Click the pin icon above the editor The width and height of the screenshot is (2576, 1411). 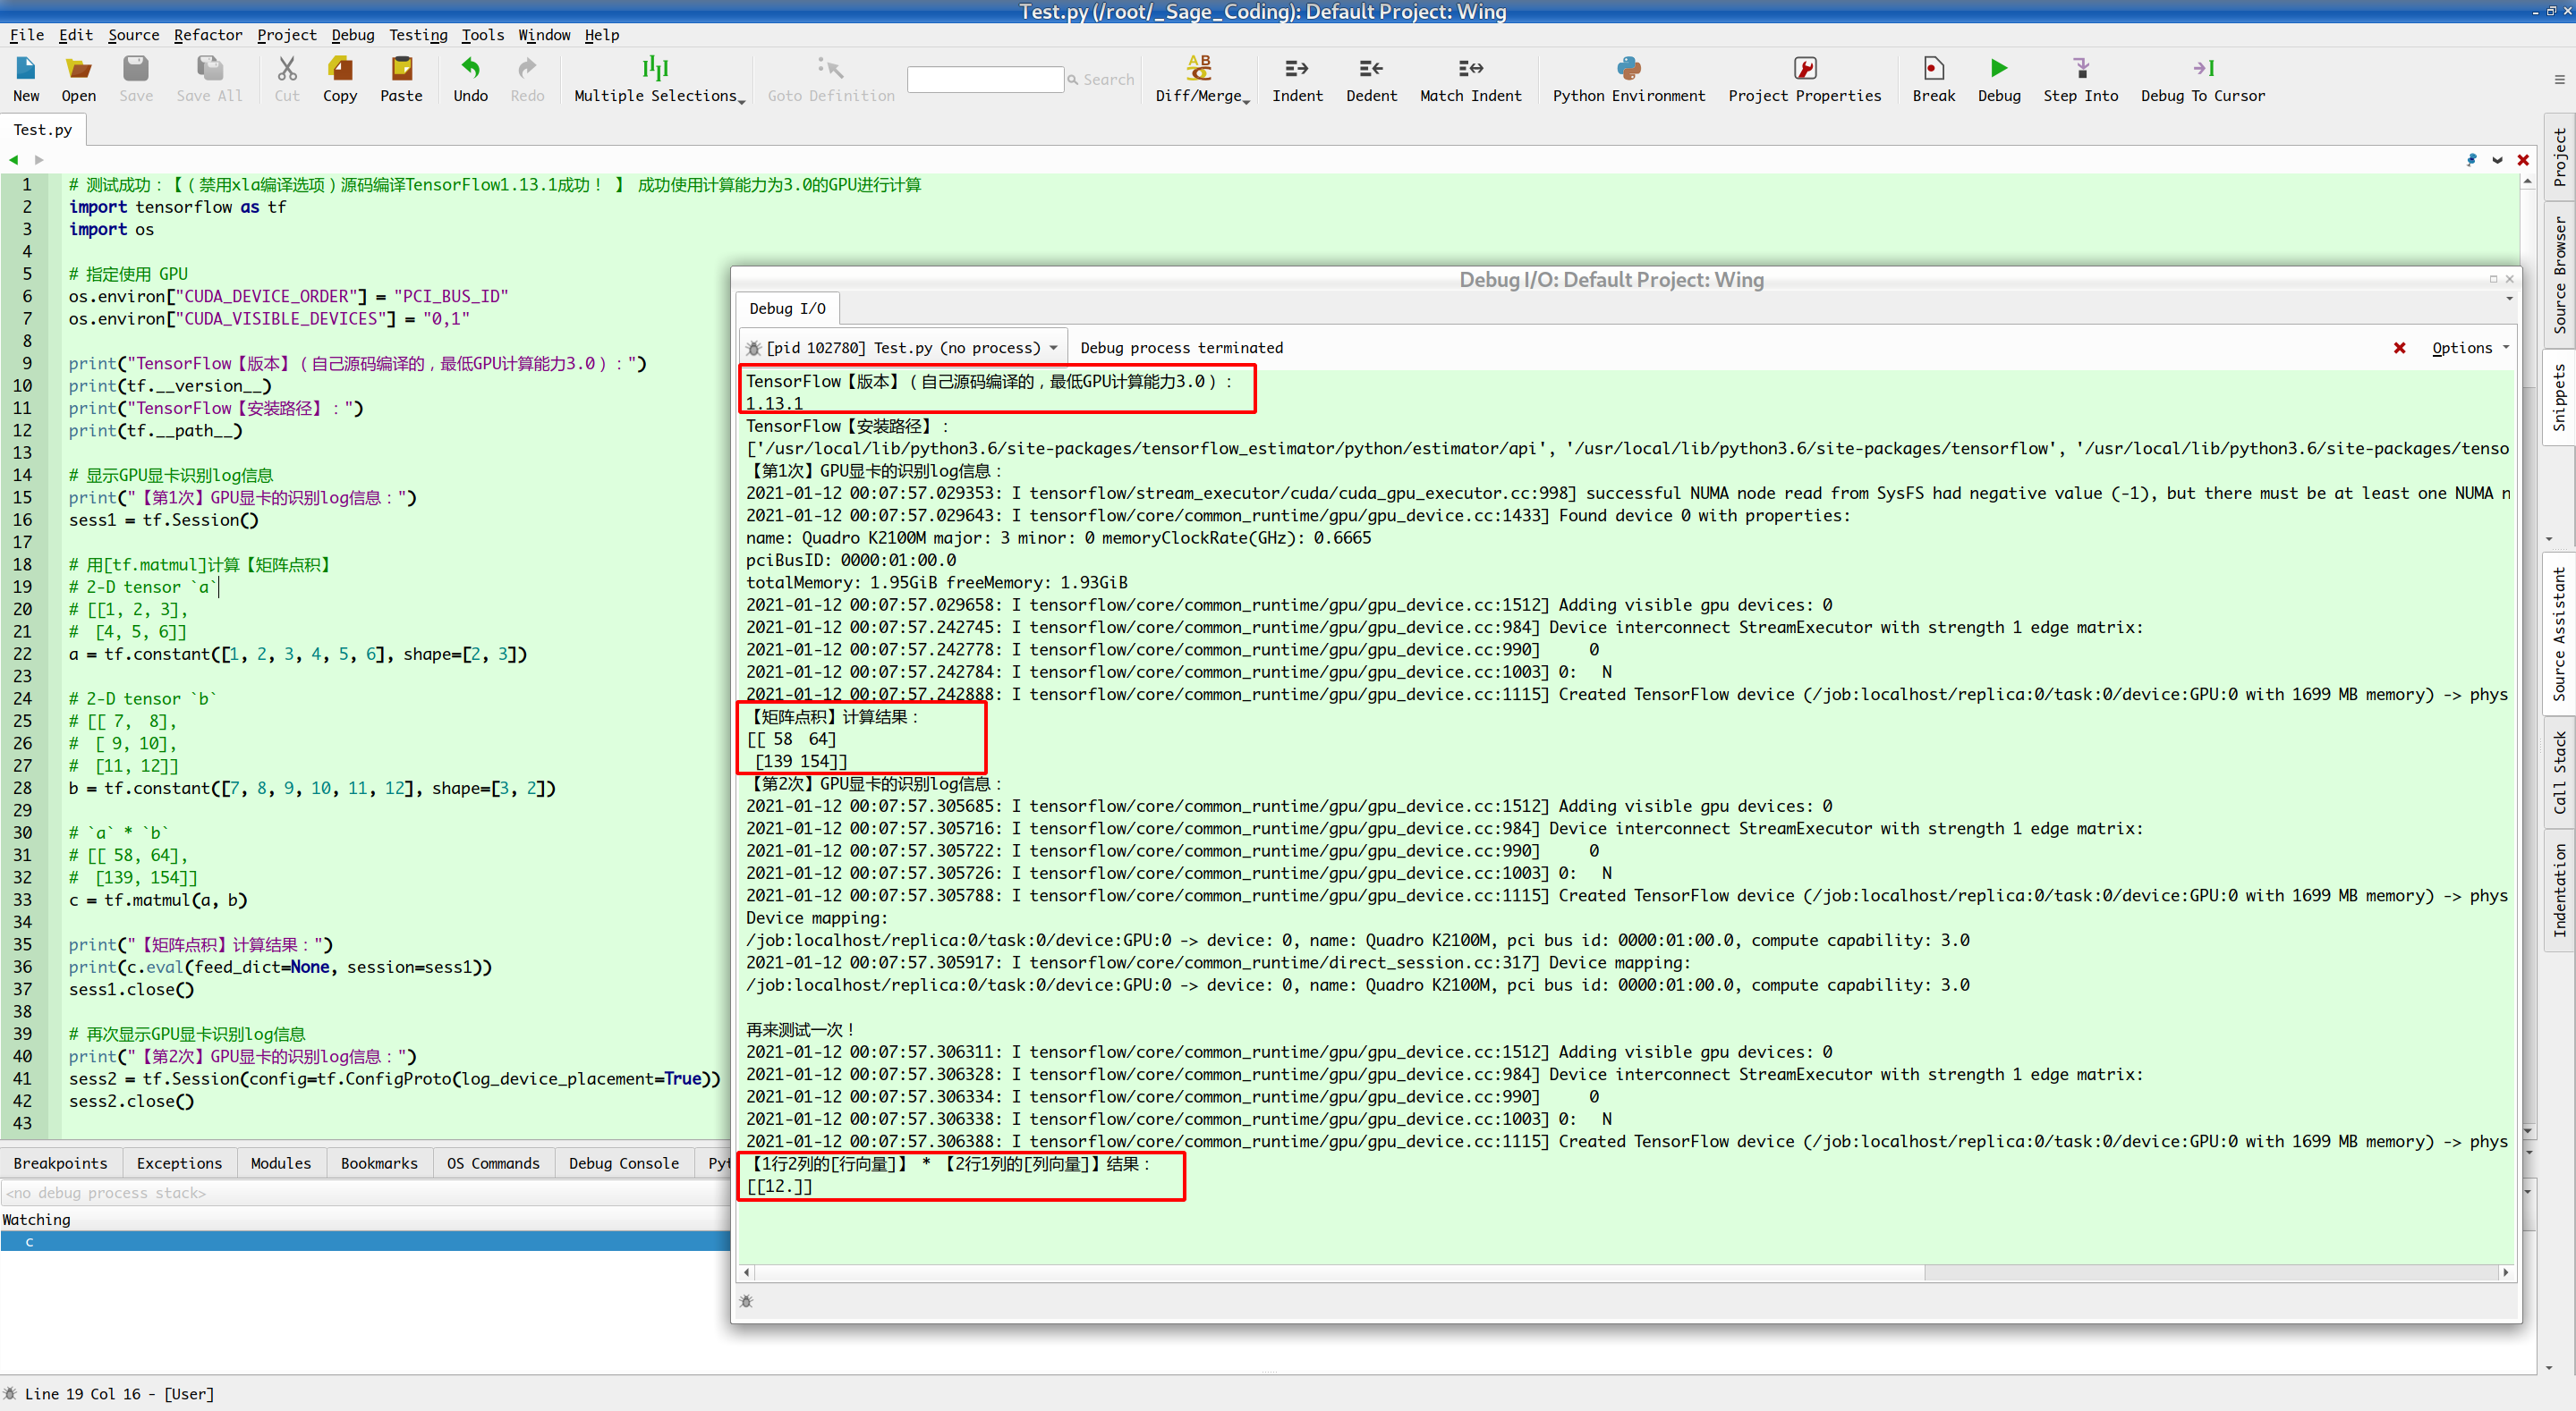coord(2471,160)
